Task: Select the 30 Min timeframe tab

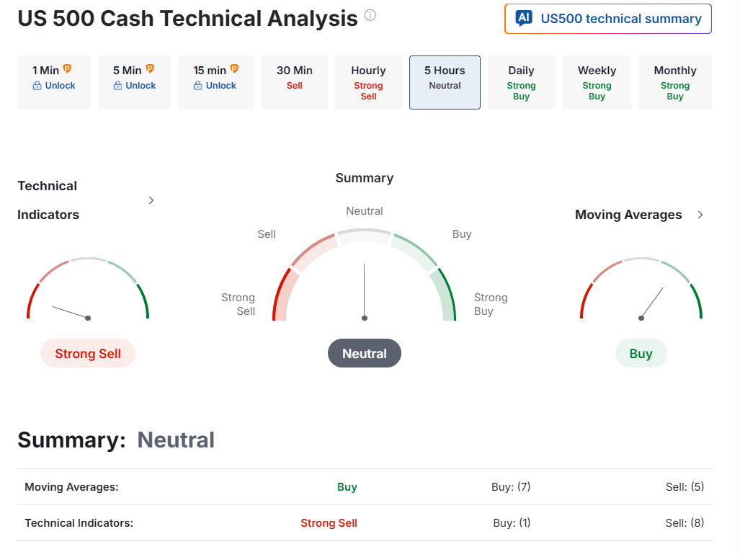Action: coord(294,82)
